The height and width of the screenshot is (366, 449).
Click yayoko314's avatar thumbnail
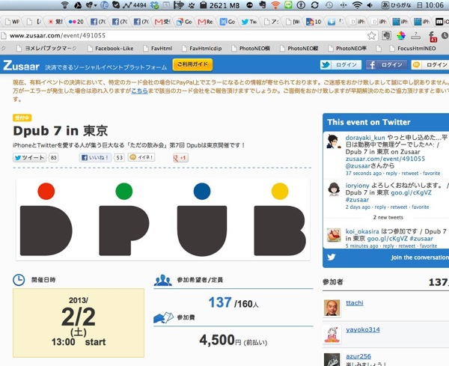tap(332, 335)
